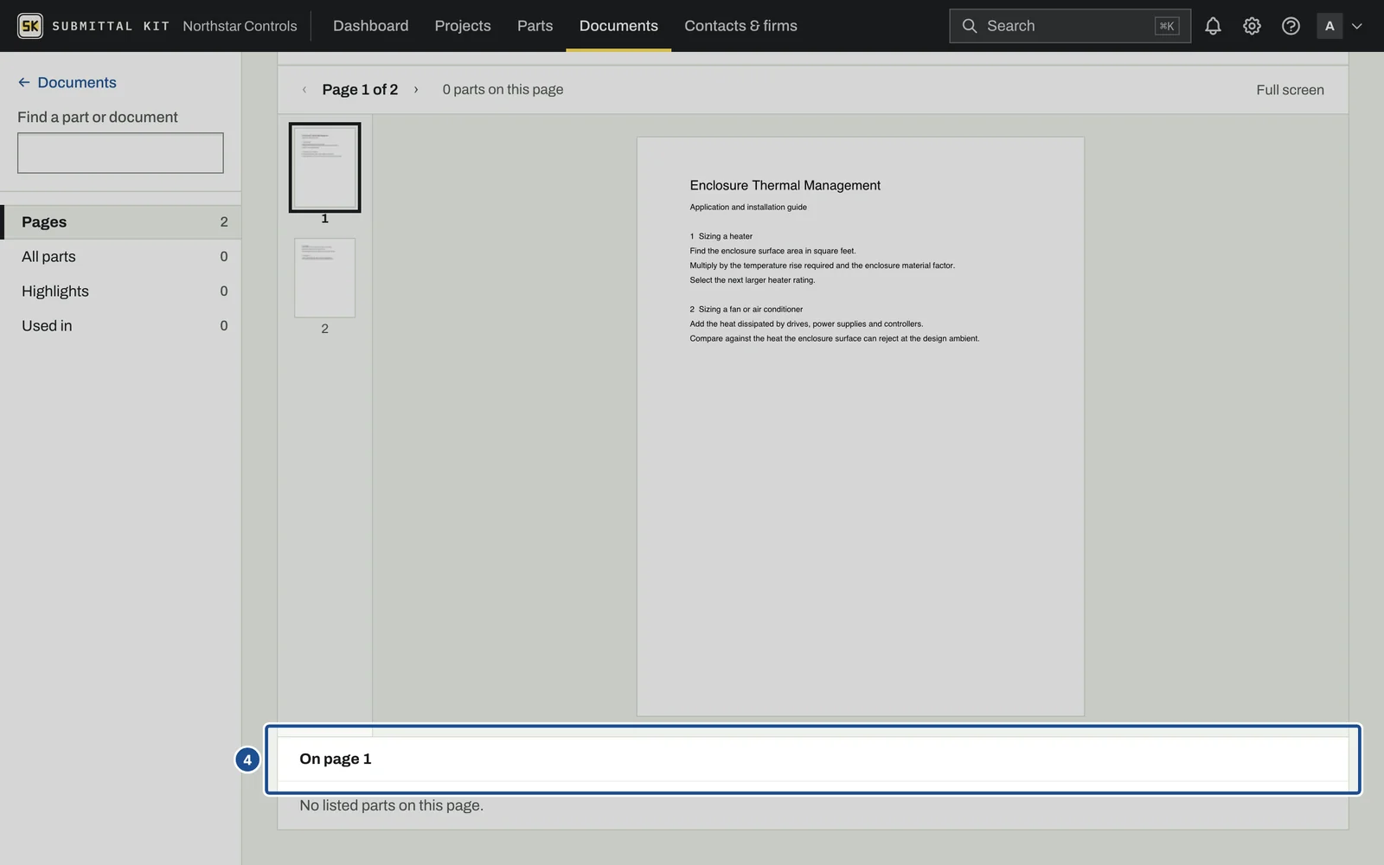Select the Documents tab in the top navigation

click(x=618, y=26)
